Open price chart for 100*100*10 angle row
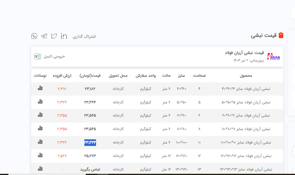295x175 pixels. coord(40,142)
